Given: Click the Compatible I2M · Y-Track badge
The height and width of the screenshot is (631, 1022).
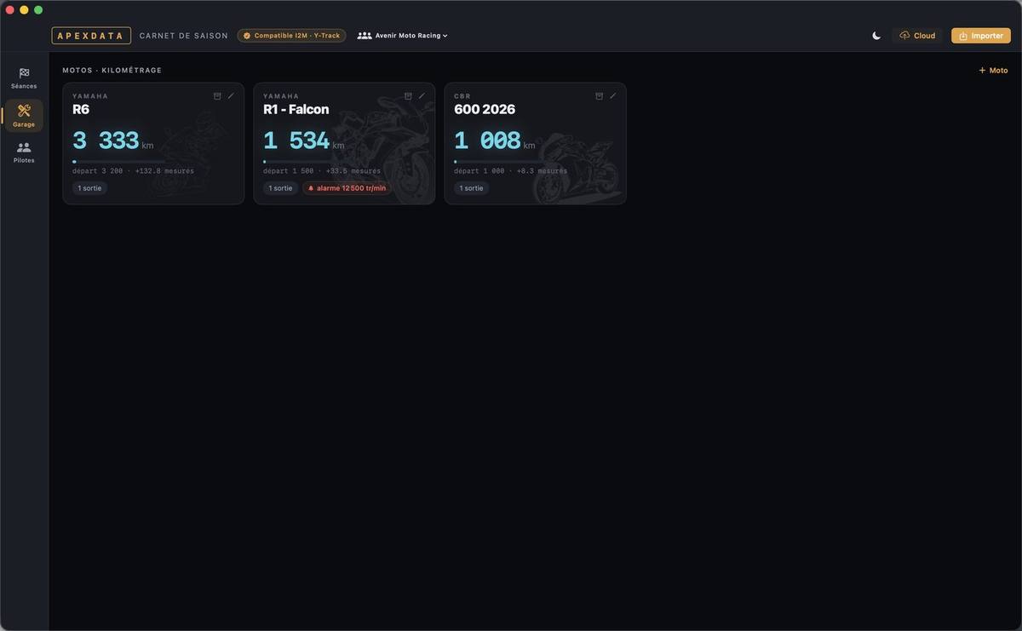Looking at the screenshot, I should pos(291,36).
